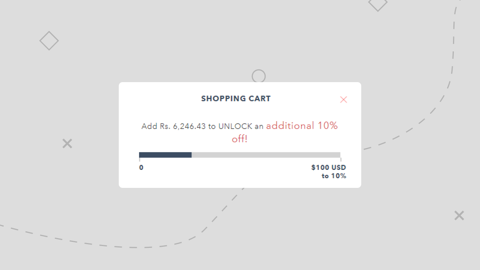
Task: Click the partially visible diamond at top edge
Action: tap(378, 4)
